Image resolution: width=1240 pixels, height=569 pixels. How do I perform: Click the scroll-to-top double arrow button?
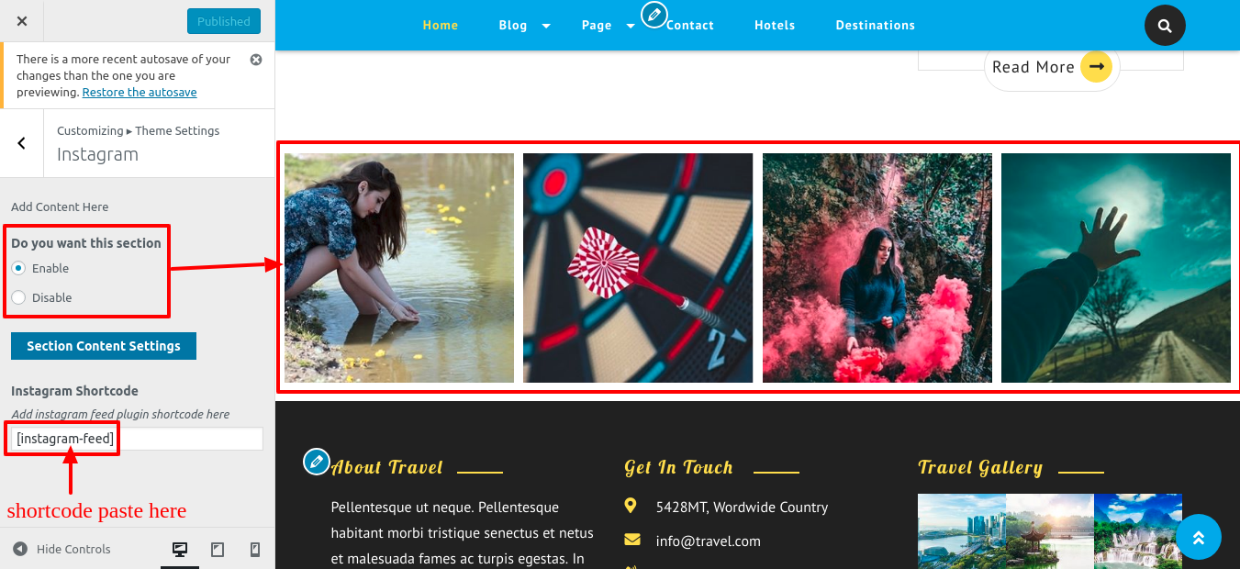click(1198, 537)
